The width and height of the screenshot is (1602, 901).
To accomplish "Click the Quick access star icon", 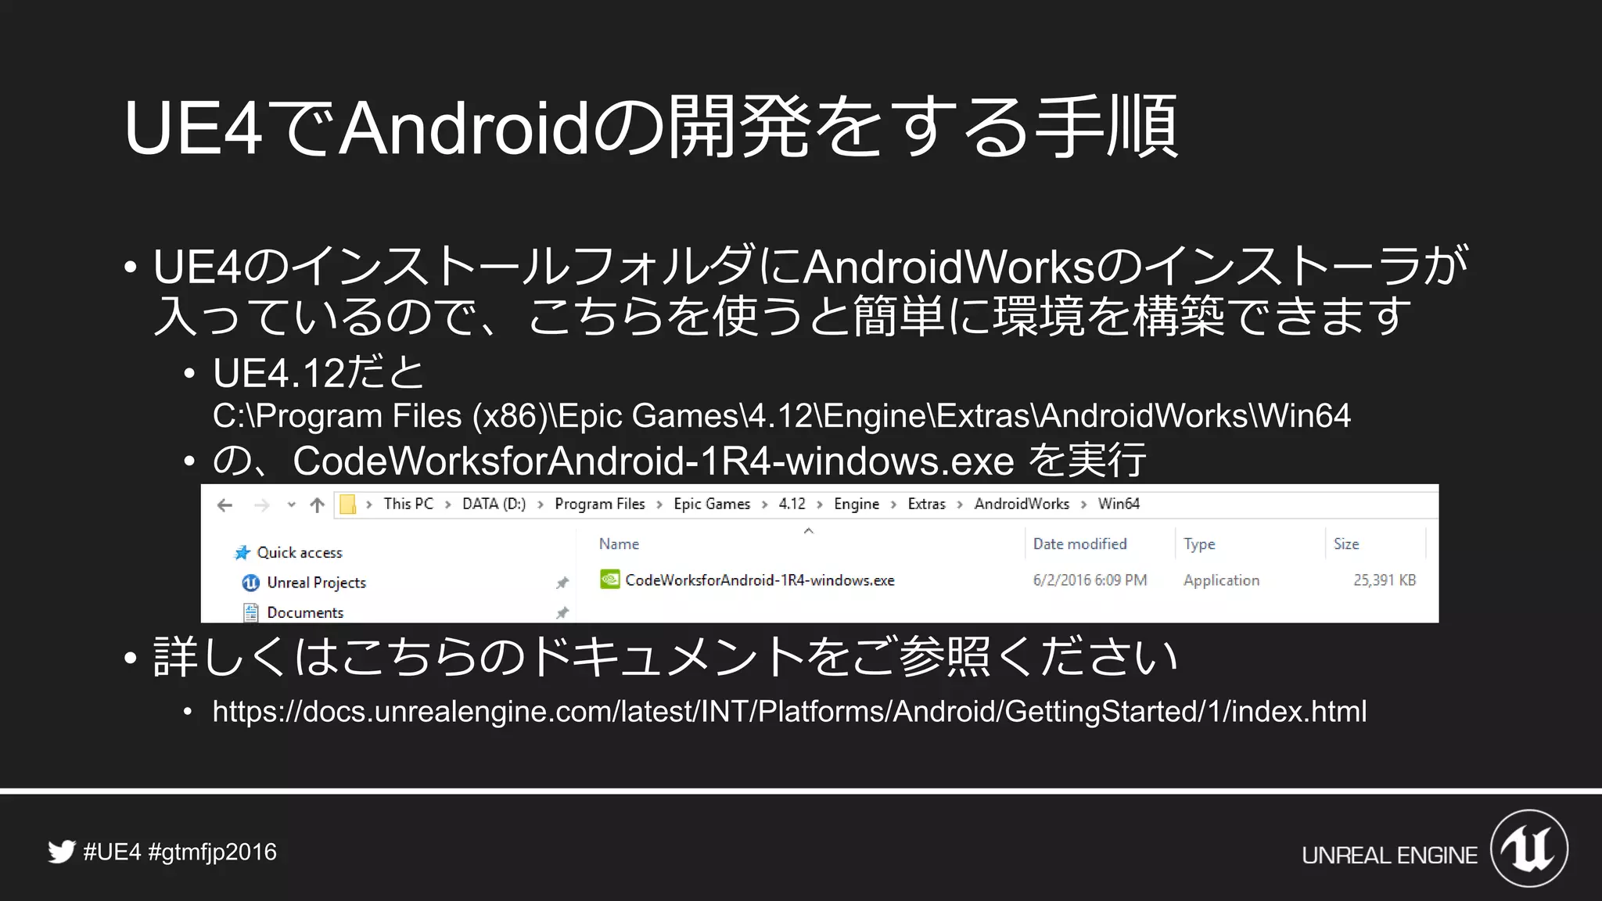I will point(242,553).
